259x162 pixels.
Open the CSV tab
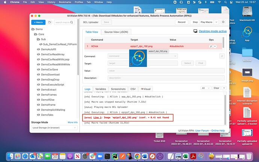[133, 89]
